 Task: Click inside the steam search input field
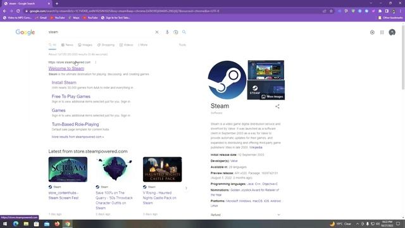point(101,32)
